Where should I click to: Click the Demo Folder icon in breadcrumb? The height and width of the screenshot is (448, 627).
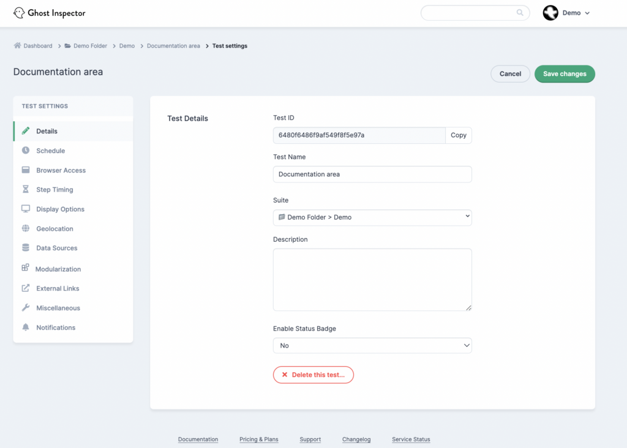(67, 46)
